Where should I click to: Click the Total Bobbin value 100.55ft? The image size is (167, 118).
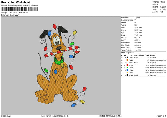(x=138, y=50)
